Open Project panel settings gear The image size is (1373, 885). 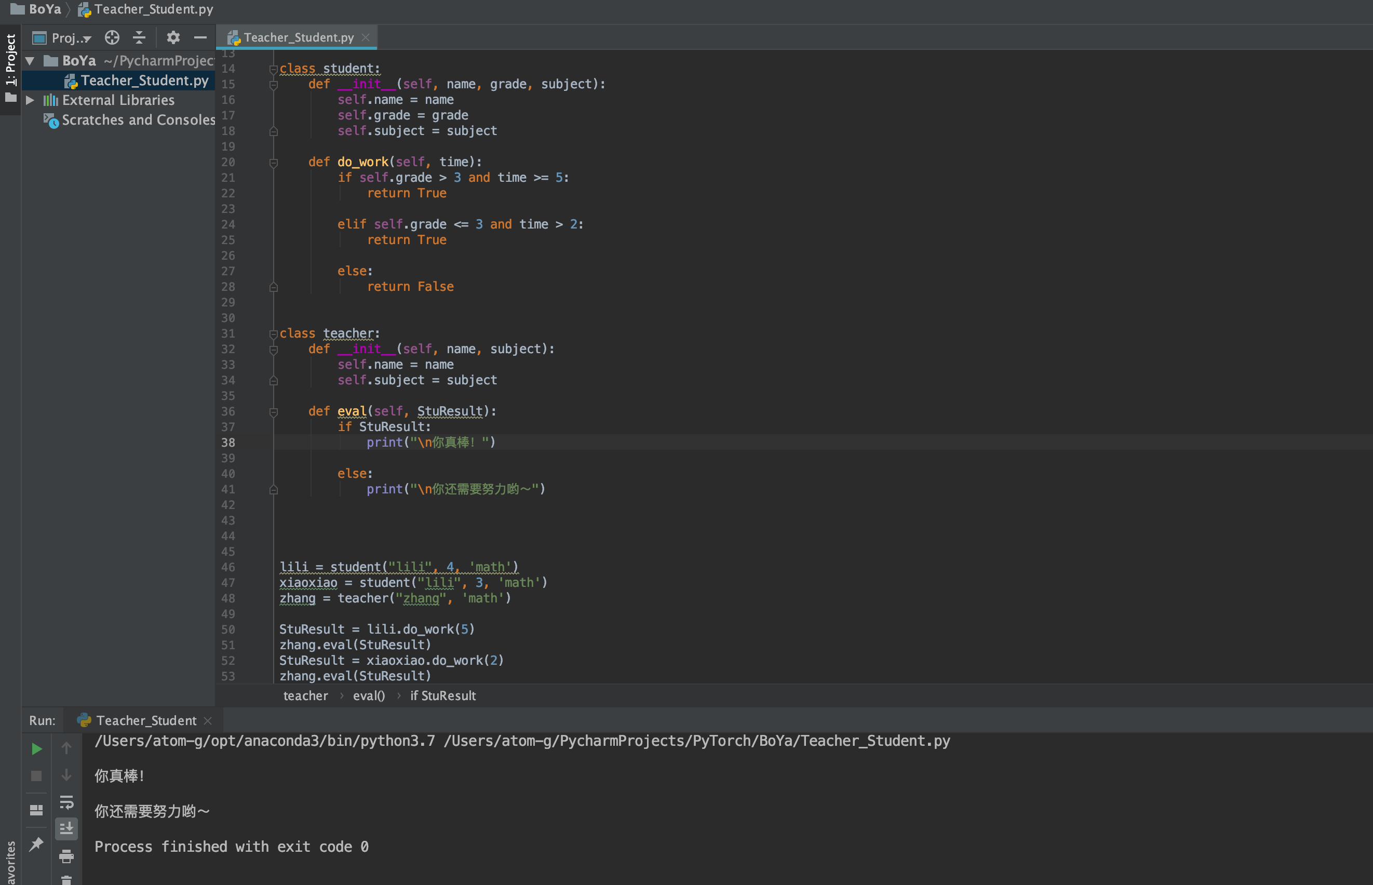click(173, 38)
